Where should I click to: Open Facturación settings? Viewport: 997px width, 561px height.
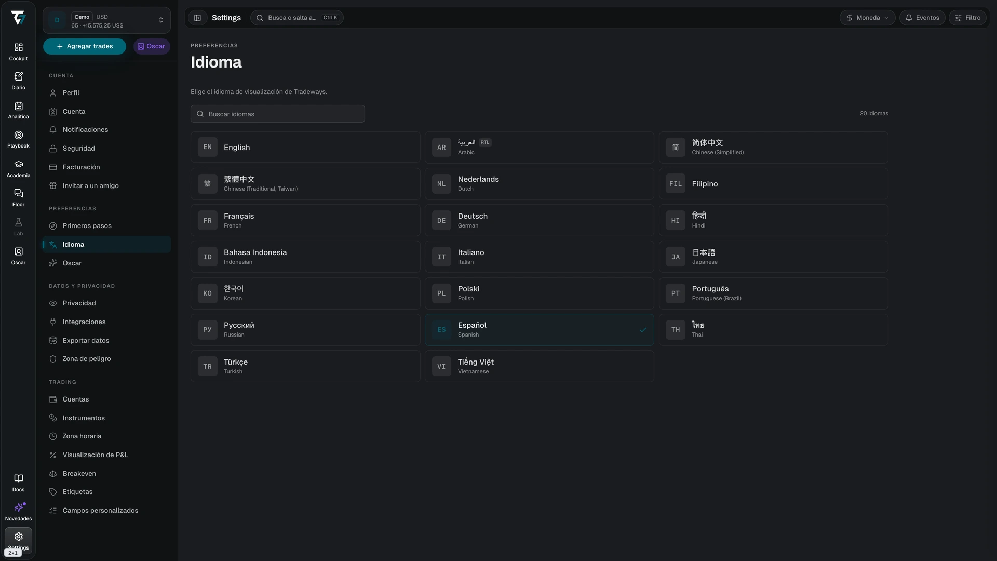click(106, 167)
